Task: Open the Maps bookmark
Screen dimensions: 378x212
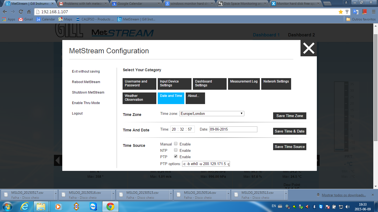Action: tap(65, 19)
